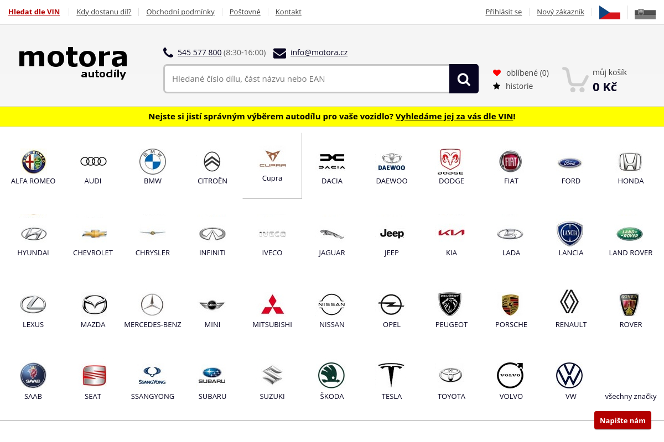Open Hledat dle VIN menu item
The width and height of the screenshot is (664, 442).
pos(34,12)
